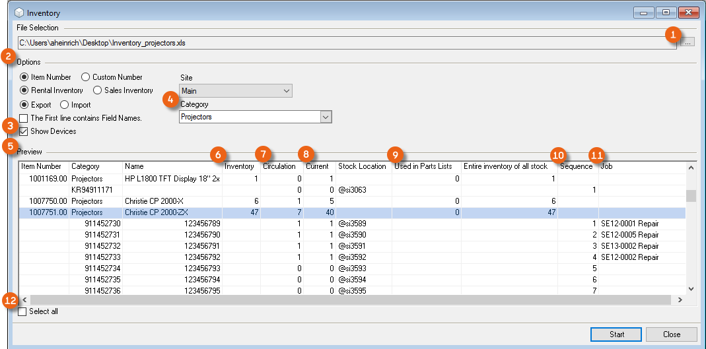706x349 pixels.
Task: Select the Custom Number radio button
Action: [x=86, y=77]
